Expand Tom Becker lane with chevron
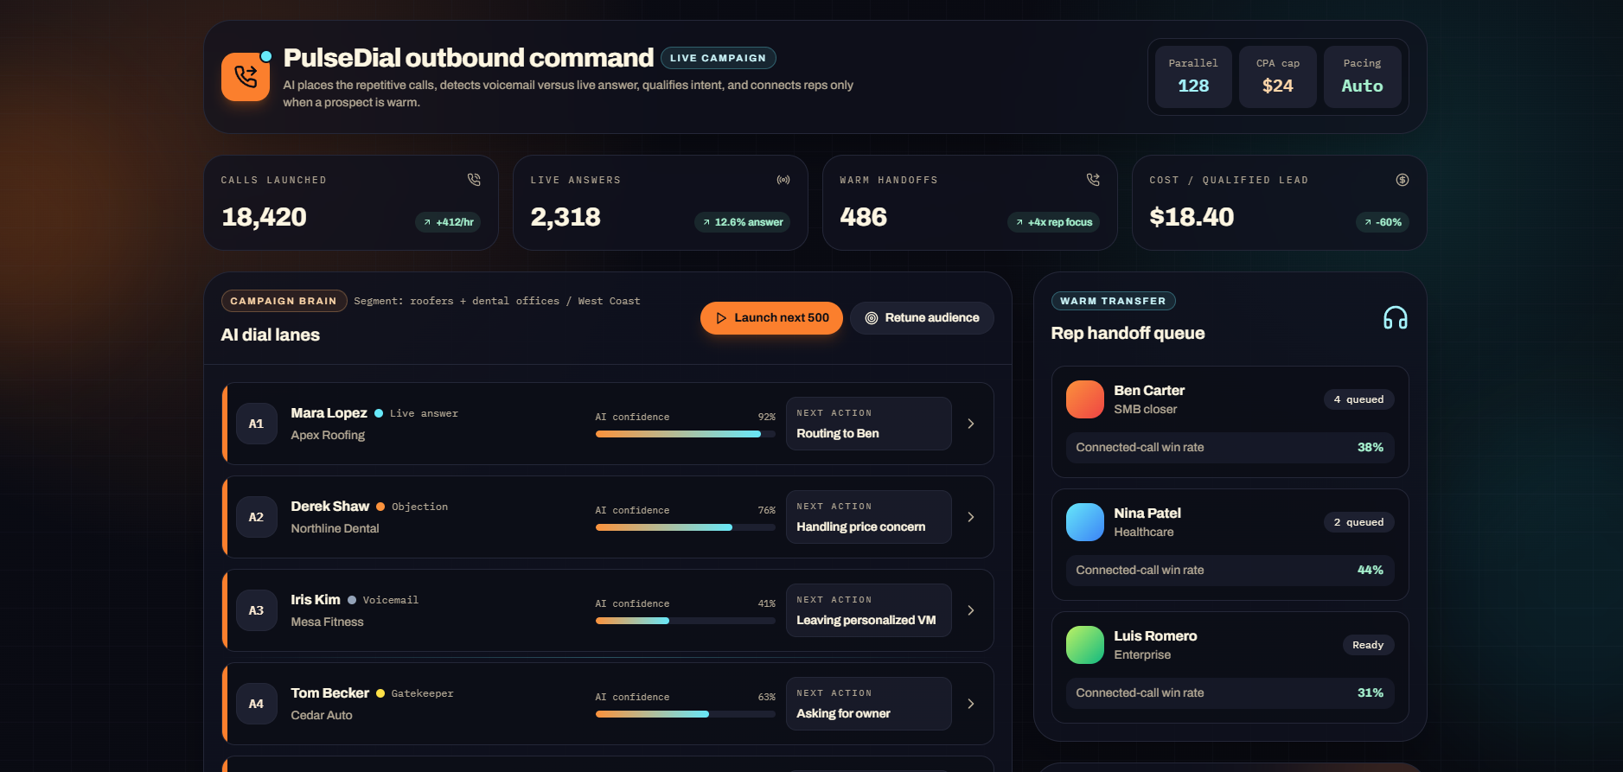Image resolution: width=1623 pixels, height=772 pixels. (x=971, y=704)
